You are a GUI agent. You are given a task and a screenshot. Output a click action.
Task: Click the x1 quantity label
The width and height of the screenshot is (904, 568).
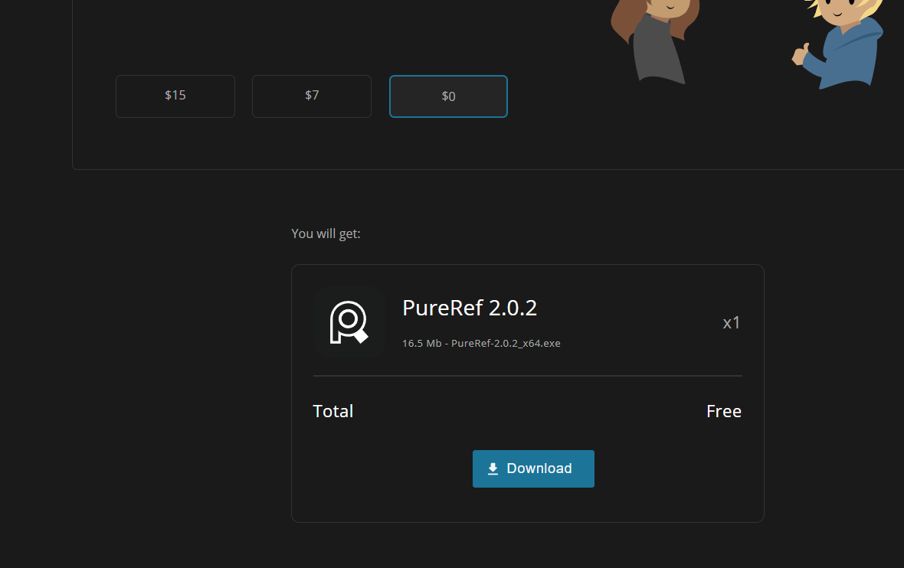pos(732,322)
